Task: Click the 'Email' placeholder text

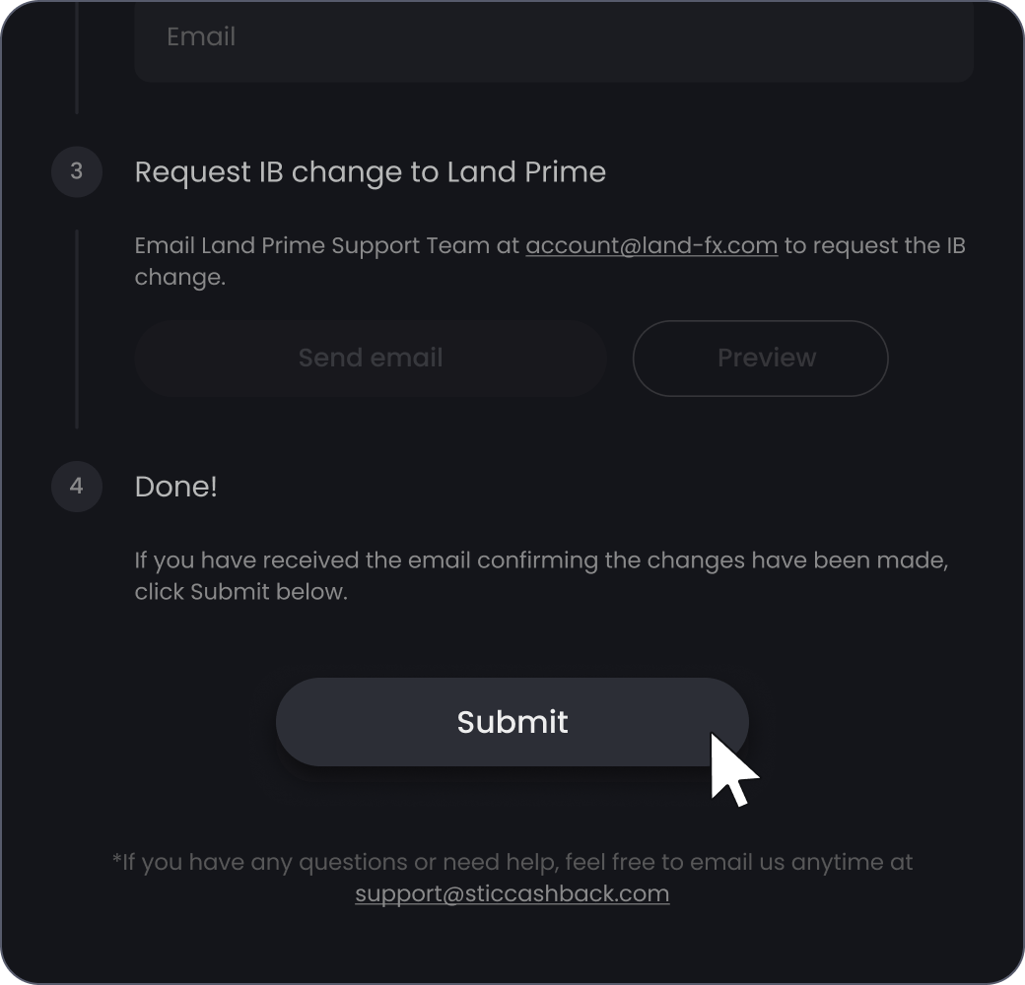Action: pyautogui.click(x=201, y=36)
